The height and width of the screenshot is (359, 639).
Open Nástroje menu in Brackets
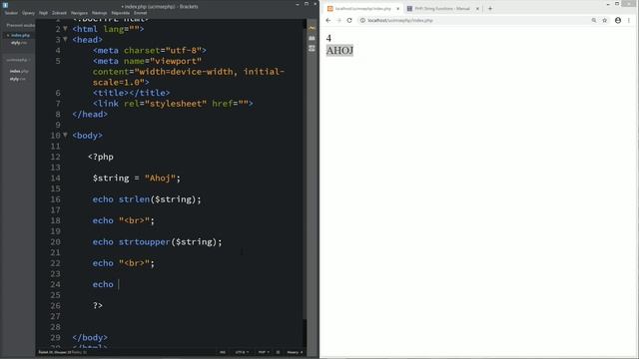[99, 13]
